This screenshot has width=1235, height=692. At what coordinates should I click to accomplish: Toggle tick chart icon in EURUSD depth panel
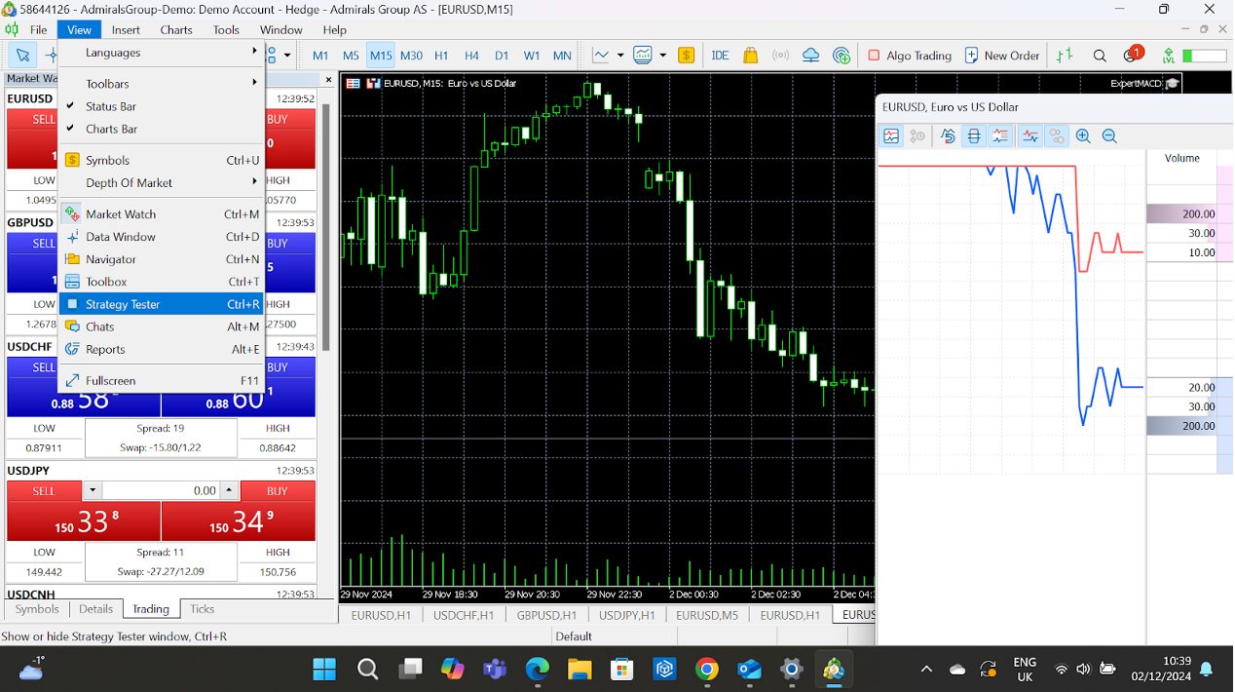[891, 136]
